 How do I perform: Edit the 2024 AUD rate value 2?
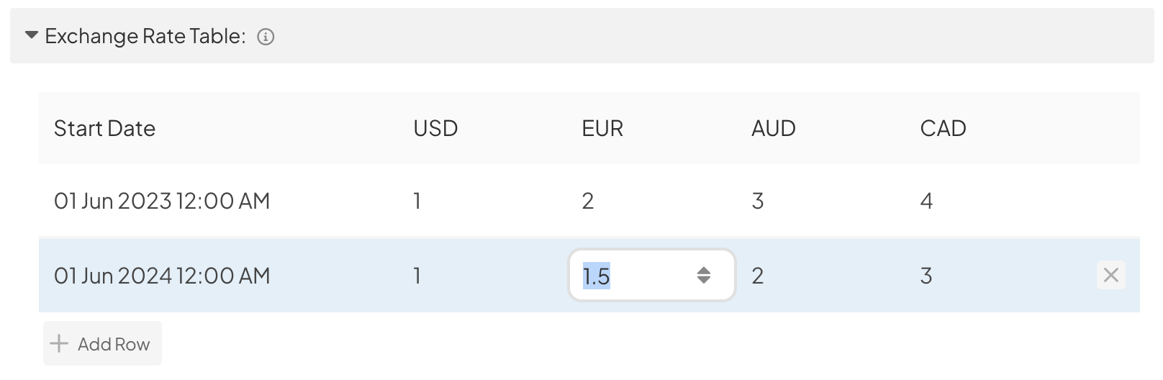758,276
